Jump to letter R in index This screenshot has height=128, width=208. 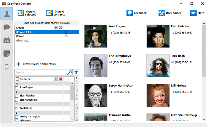[x=77, y=93]
